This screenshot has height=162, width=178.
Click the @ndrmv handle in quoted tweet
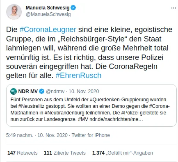tap(55, 91)
